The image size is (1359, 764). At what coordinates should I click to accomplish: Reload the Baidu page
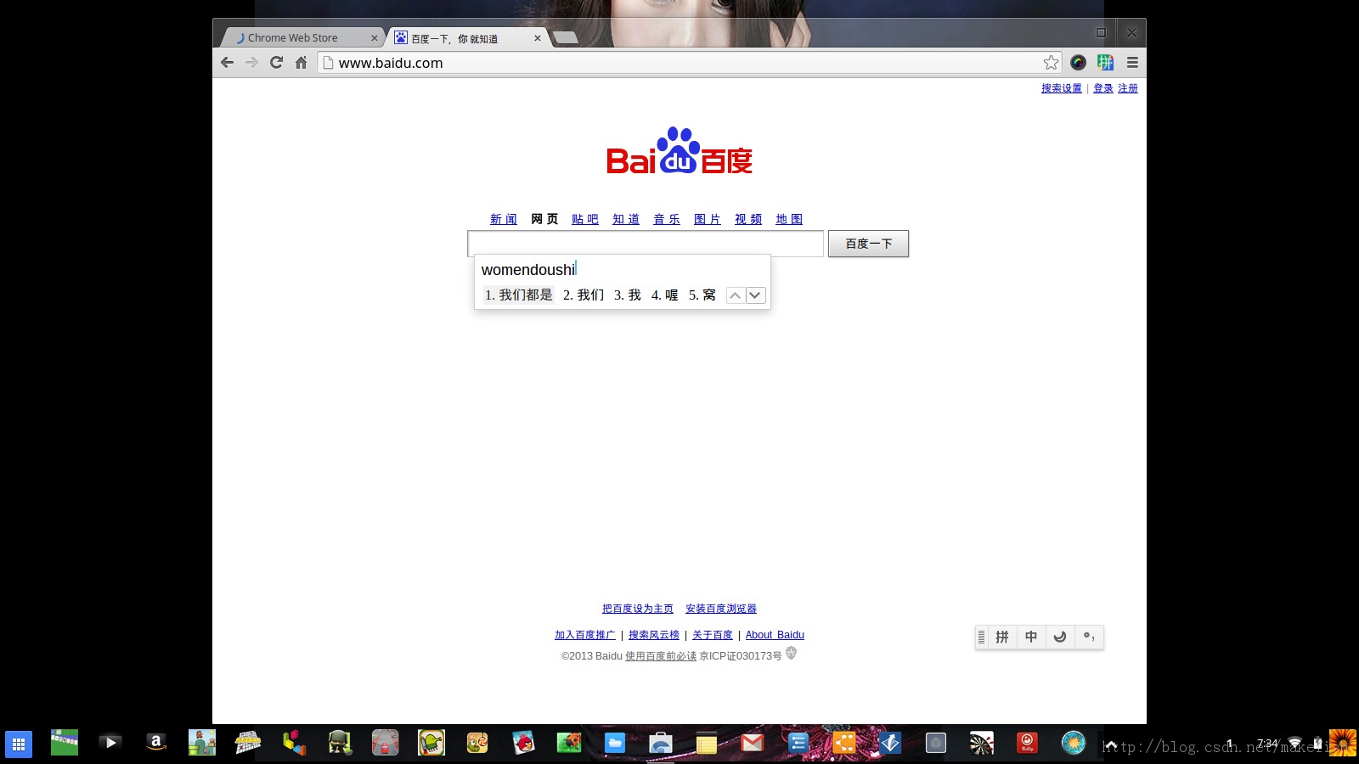tap(276, 62)
